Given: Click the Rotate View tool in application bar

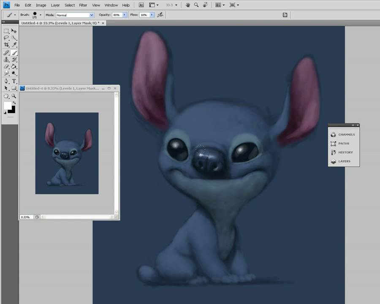Looking at the screenshot, I should [x=205, y=5].
